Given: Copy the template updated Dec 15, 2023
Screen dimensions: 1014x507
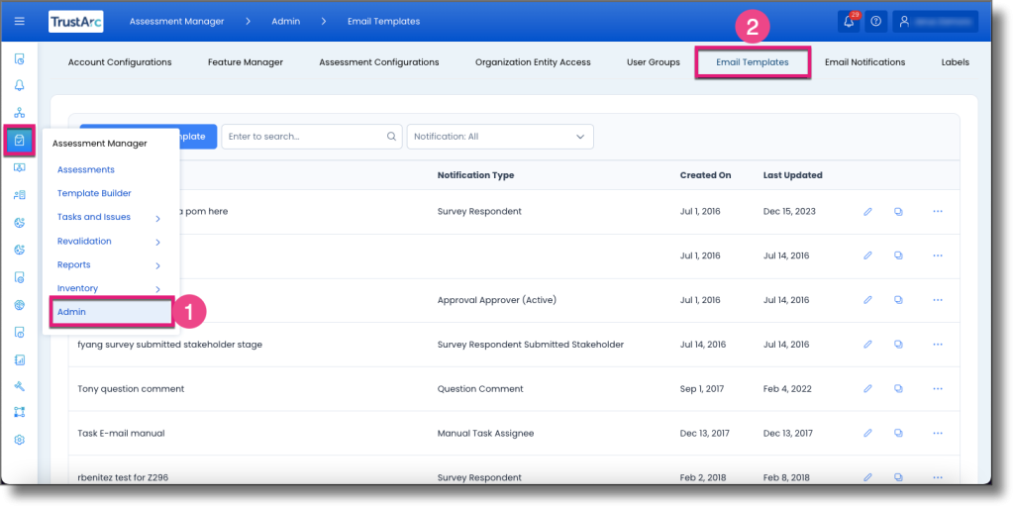Looking at the screenshot, I should [898, 212].
